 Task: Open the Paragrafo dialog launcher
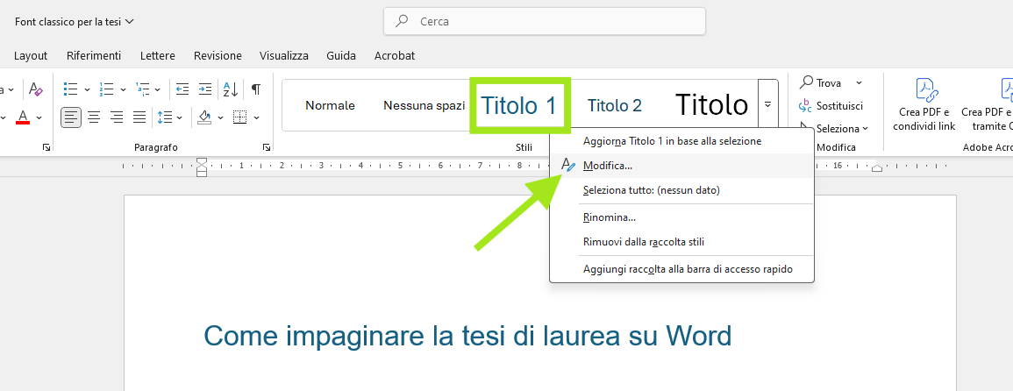point(266,148)
